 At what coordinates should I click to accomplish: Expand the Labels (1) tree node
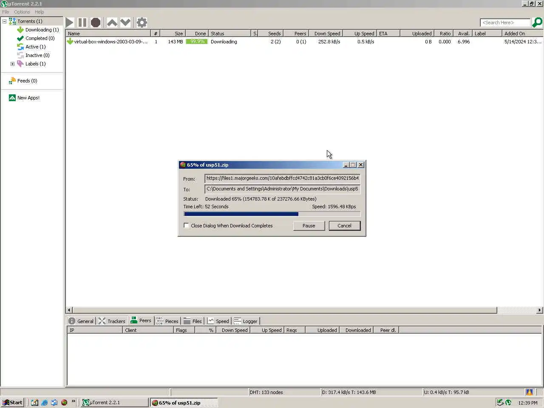point(12,64)
